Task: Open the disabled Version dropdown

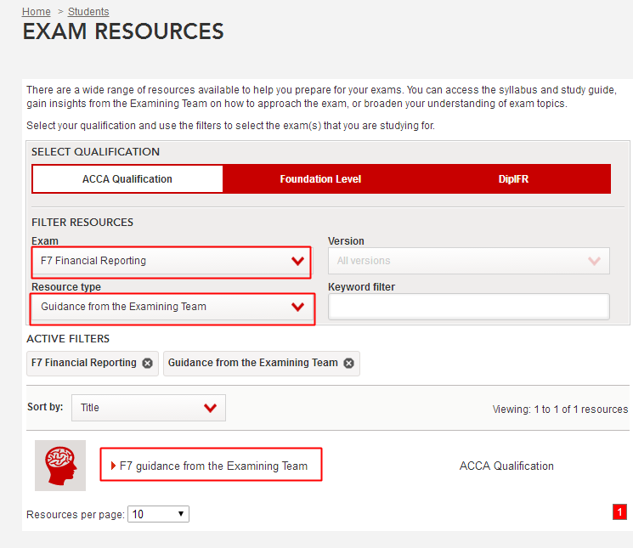Action: point(468,261)
